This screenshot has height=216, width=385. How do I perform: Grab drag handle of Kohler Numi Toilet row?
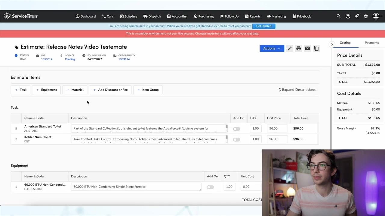click(16, 139)
